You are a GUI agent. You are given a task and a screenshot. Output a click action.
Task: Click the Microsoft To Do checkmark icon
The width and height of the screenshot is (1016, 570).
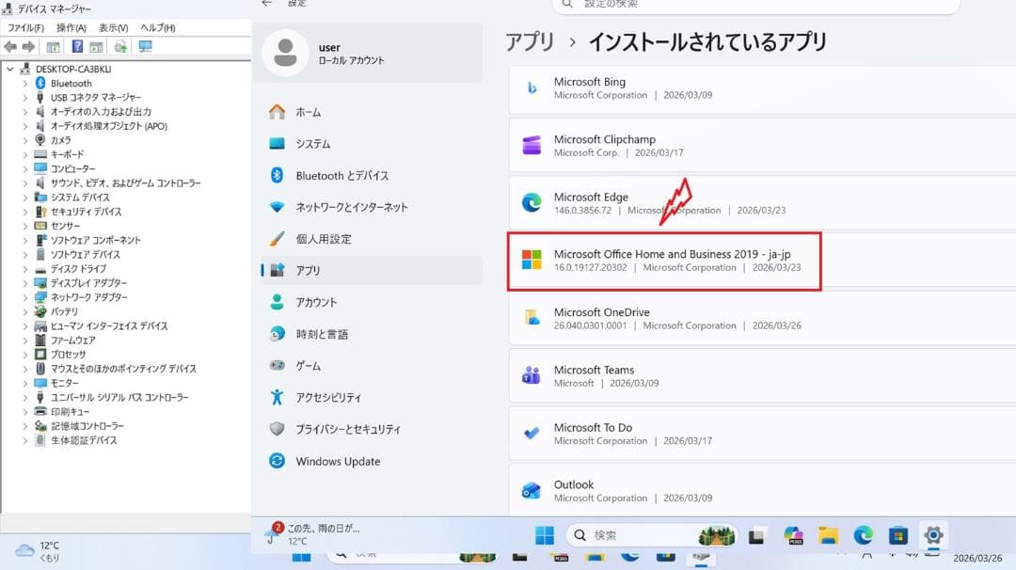click(532, 434)
